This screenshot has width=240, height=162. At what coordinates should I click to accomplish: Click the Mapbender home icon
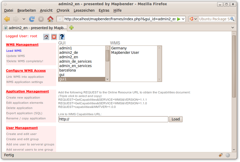[46, 37]
